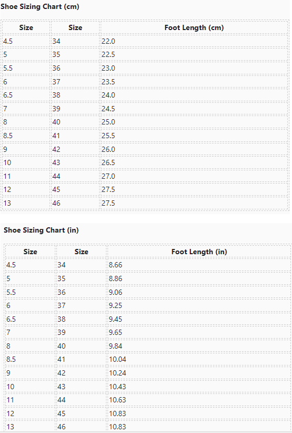
Task: Select the 10.43 inch foot length cell
Action: click(199, 387)
